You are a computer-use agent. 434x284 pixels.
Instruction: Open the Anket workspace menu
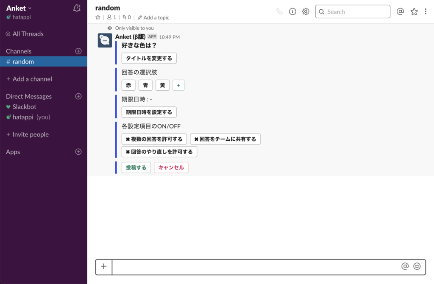tap(18, 8)
